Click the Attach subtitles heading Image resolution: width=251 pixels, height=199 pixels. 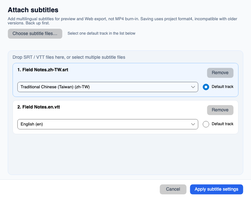click(x=33, y=10)
